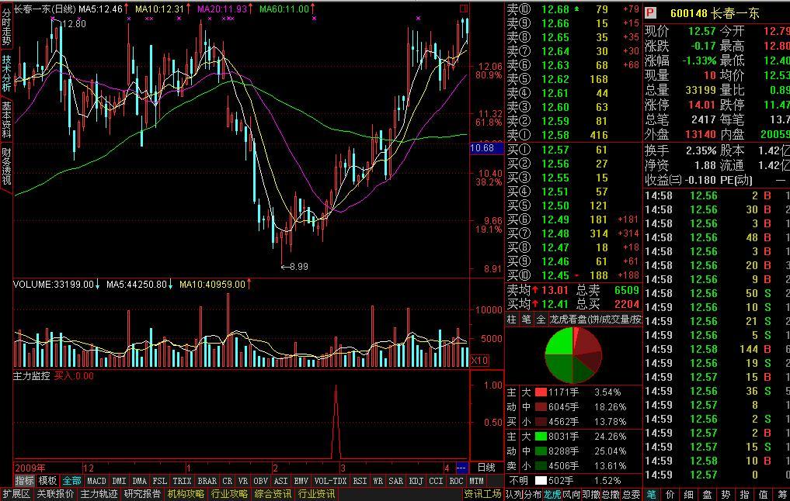This screenshot has height=501, width=790.
Task: Open 资讯工场 button
Action: point(482,494)
